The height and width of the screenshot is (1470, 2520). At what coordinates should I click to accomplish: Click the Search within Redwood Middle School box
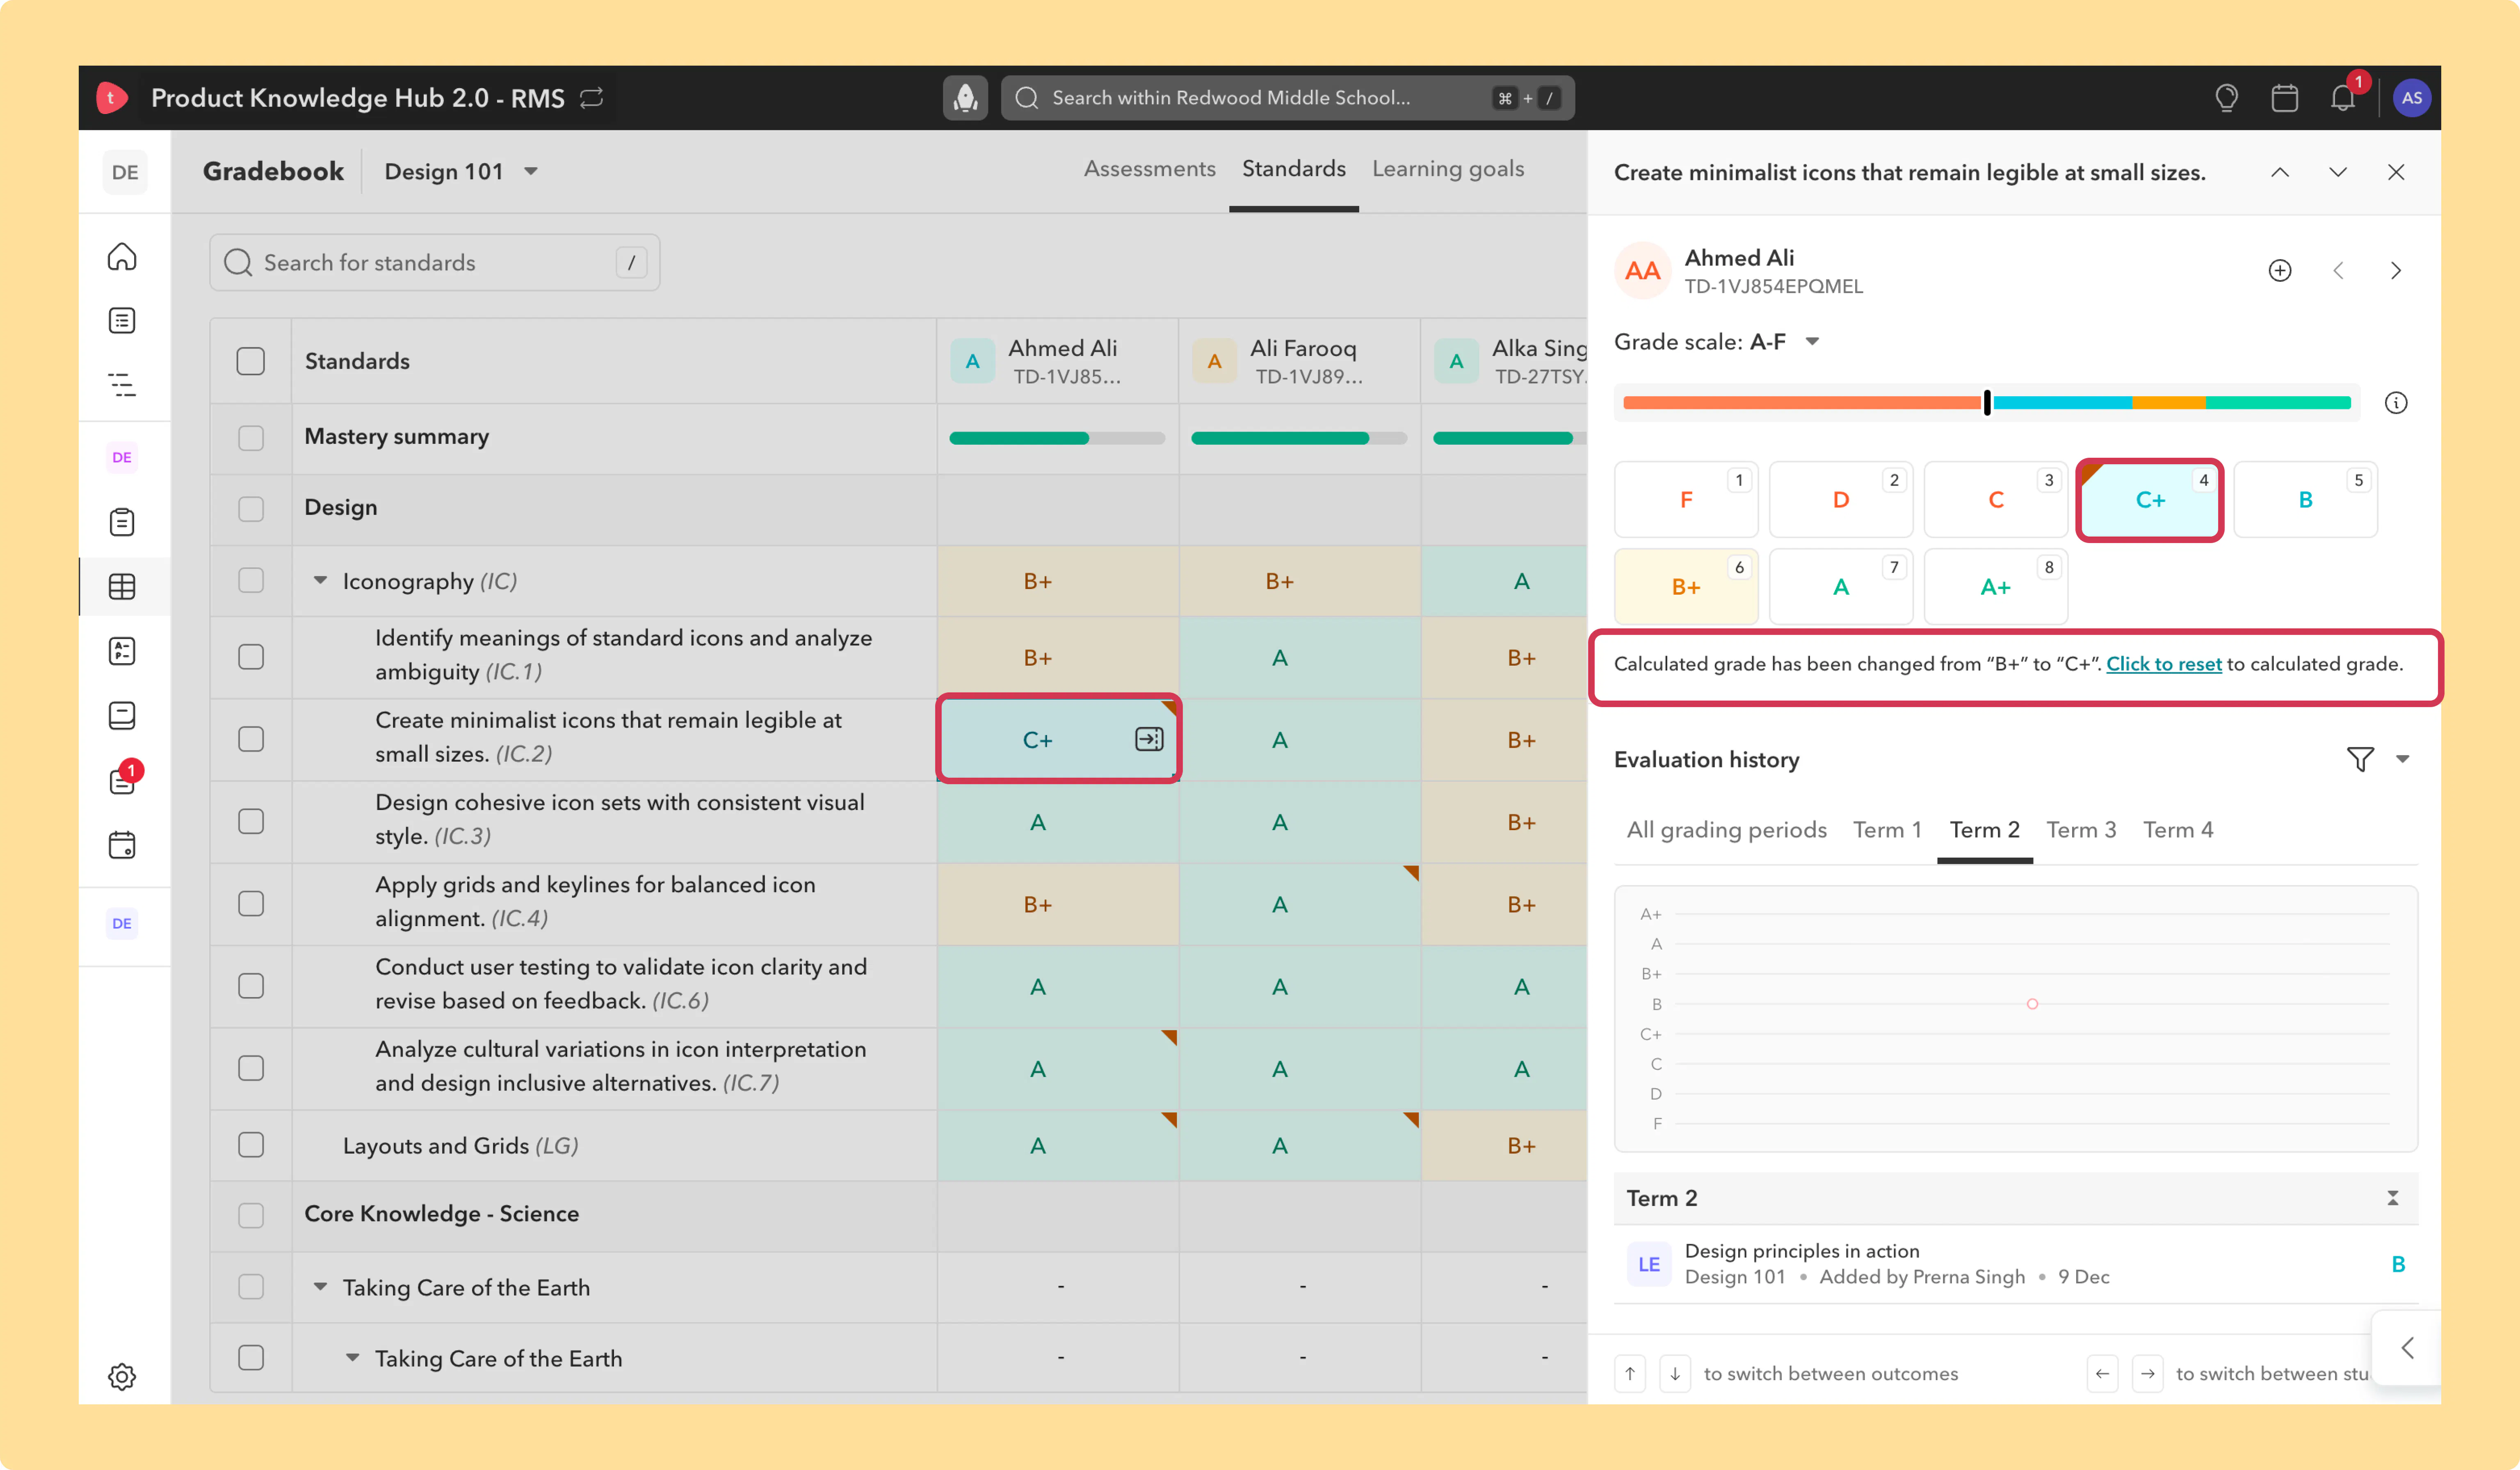[1287, 98]
